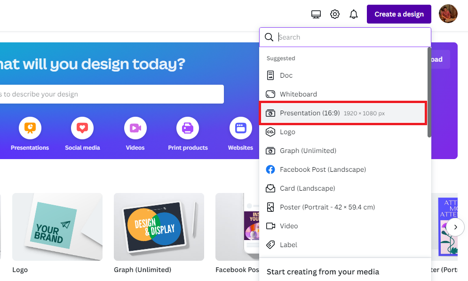468x281 pixels.
Task: Click the Websites label in banner
Action: [x=240, y=147]
